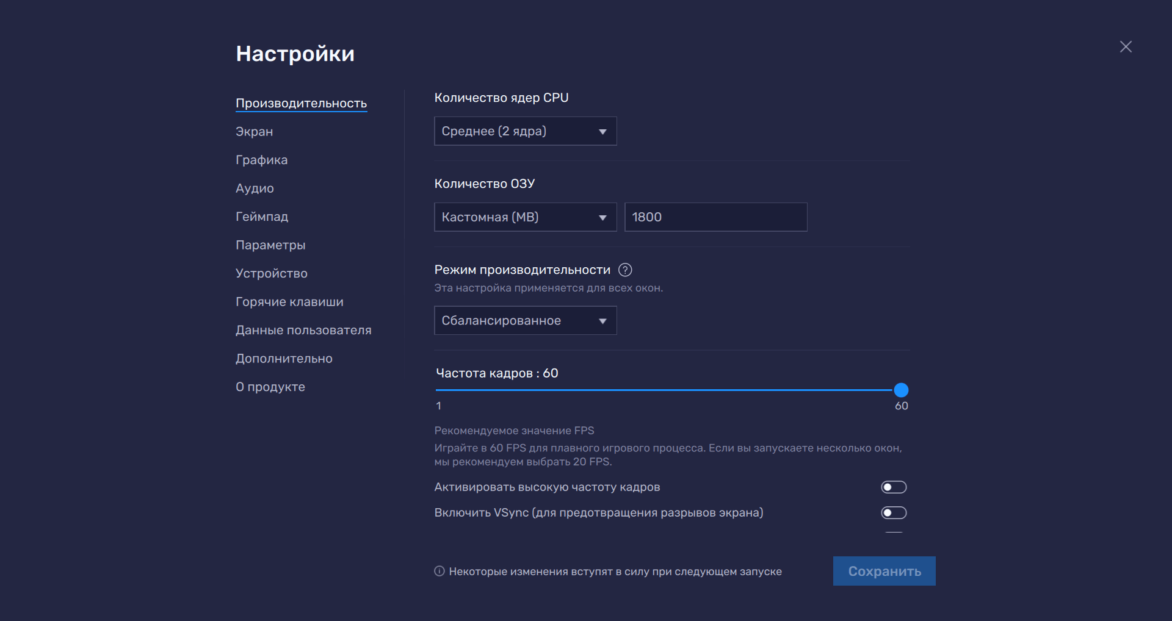Open the Геймпад settings
The image size is (1172, 621).
click(262, 217)
